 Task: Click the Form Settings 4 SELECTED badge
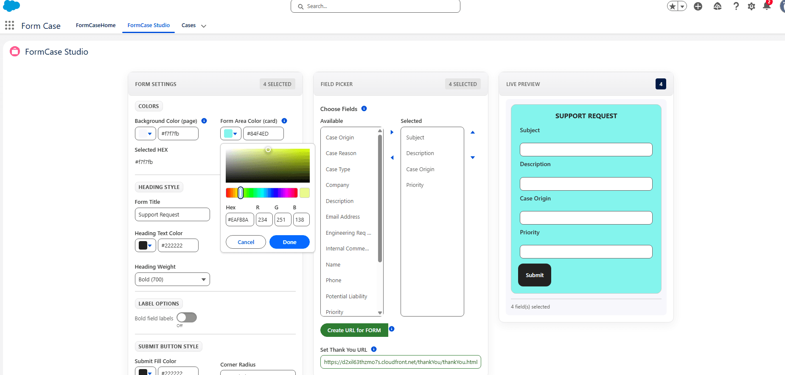click(x=277, y=84)
